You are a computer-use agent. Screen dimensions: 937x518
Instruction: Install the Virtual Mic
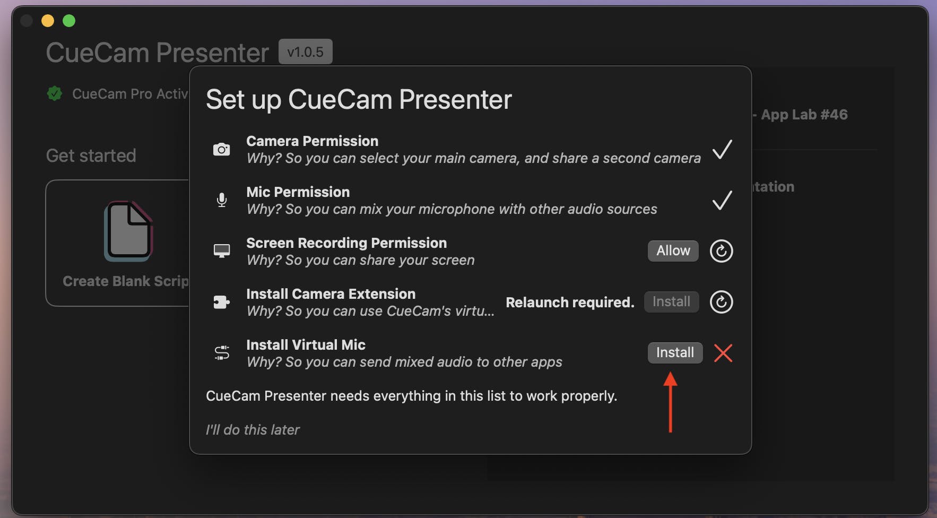click(675, 353)
